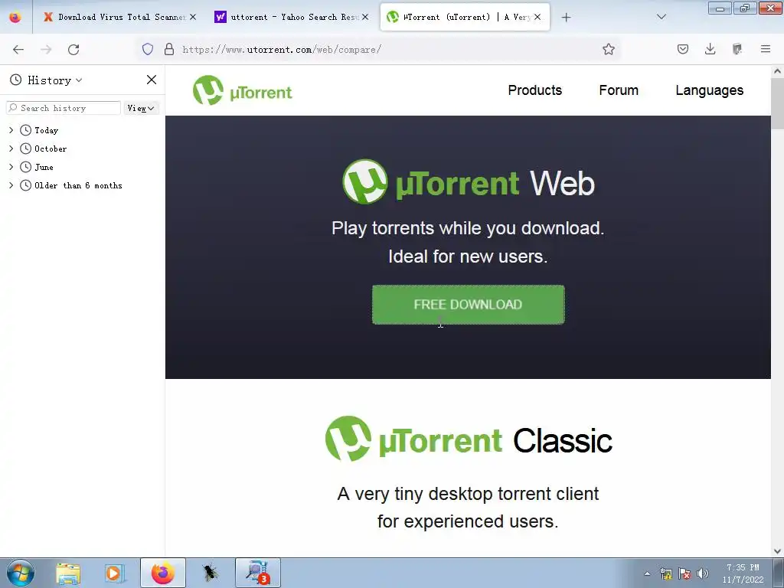Image resolution: width=784 pixels, height=588 pixels.
Task: Click the µTorrent Web logo
Action: (x=468, y=182)
